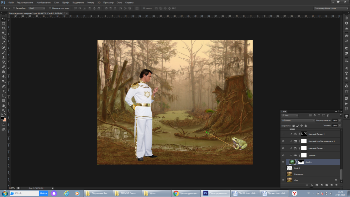Image resolution: width=350 pixels, height=197 pixels.
Task: Open the Автовыбор Слой dropdown
Action: [x=37, y=8]
